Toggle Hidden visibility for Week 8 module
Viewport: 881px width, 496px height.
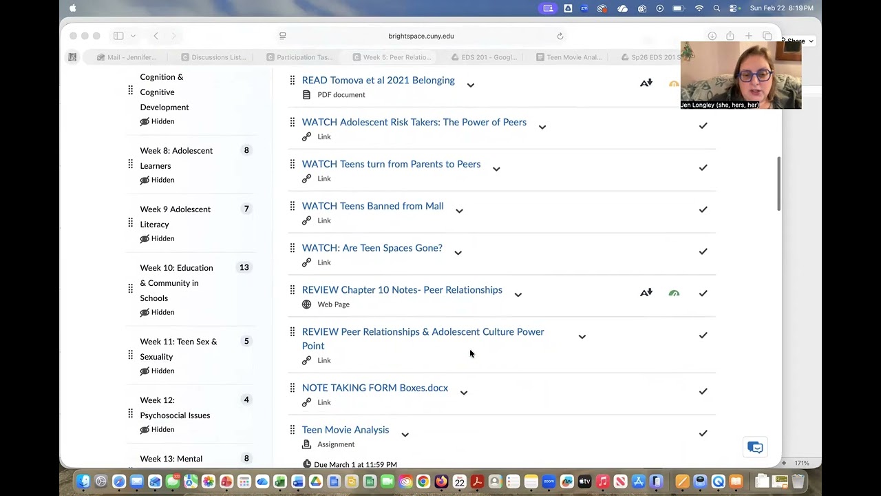click(157, 180)
